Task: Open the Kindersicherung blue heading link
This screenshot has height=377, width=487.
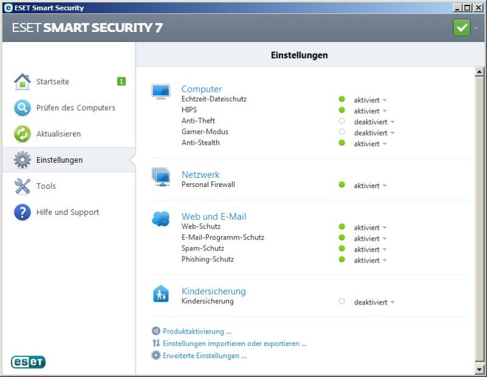Action: point(214,291)
